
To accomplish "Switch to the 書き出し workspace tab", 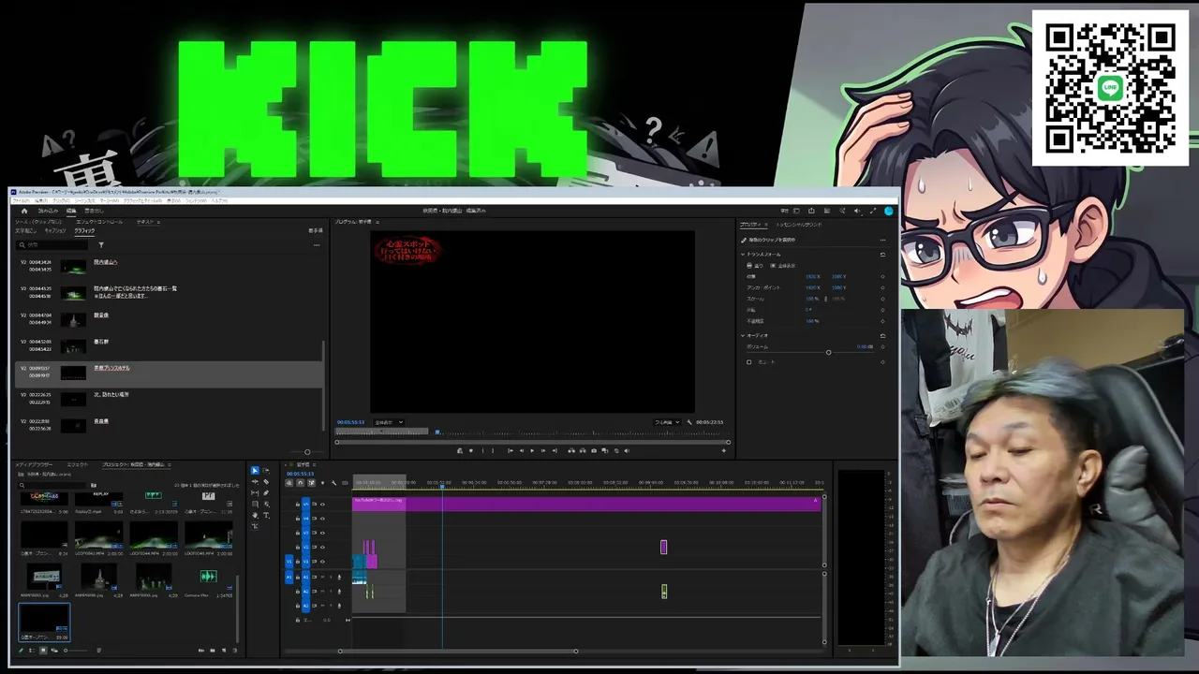I will tap(94, 211).
